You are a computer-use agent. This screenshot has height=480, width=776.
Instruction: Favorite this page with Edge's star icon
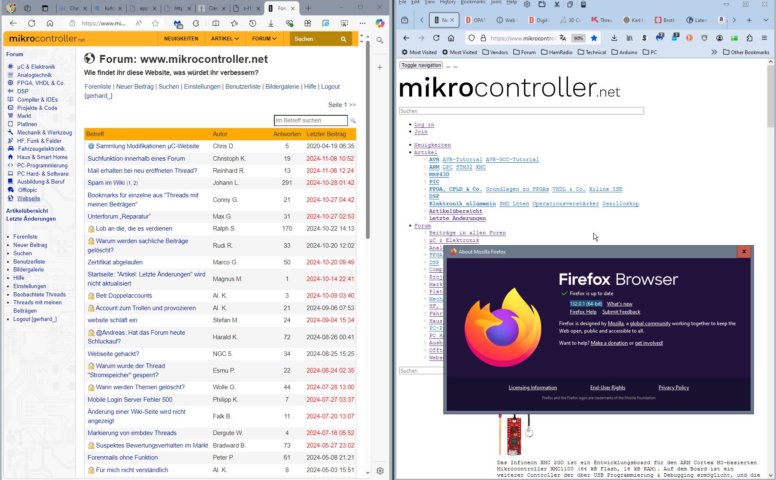155,23
